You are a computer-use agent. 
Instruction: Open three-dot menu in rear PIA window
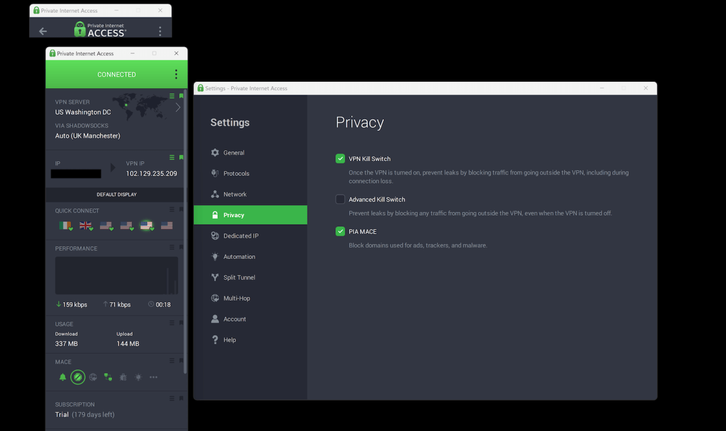[x=160, y=31]
